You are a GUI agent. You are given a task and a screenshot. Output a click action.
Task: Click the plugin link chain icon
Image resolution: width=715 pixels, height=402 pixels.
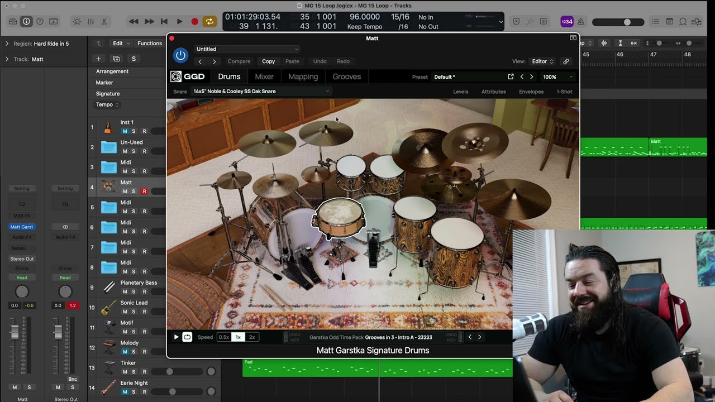[566, 61]
